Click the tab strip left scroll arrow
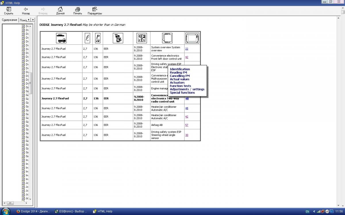Viewport: 345px width, 215px height. click(x=29, y=20)
